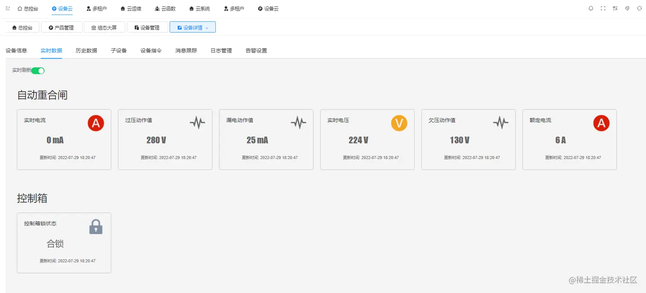646x293 pixels.
Task: Click waveform icon on 漏电动作值 card
Action: pos(299,123)
